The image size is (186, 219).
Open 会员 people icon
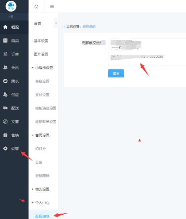click(5, 68)
